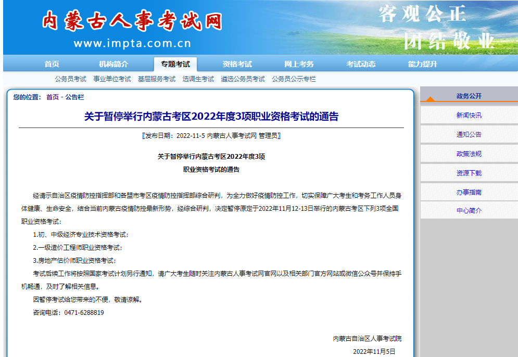Click the 内蒙古人事考试网 site logo
This screenshot has width=518, height=357.
[132, 22]
